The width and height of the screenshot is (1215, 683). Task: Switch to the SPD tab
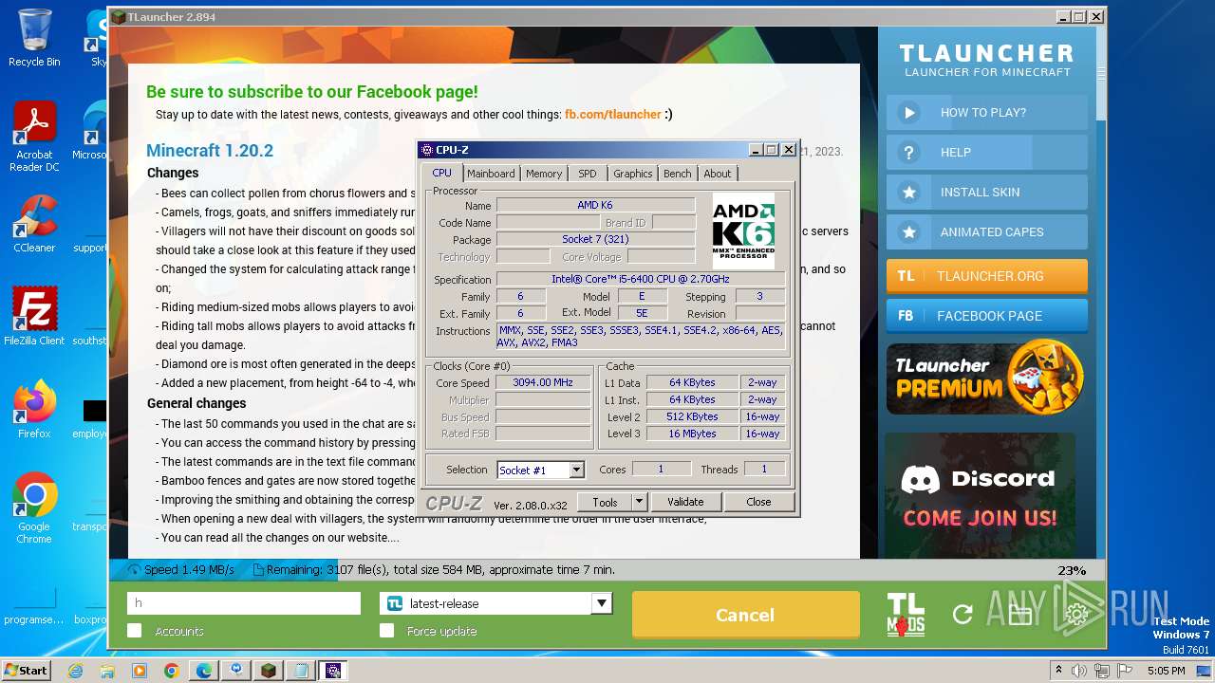588,174
